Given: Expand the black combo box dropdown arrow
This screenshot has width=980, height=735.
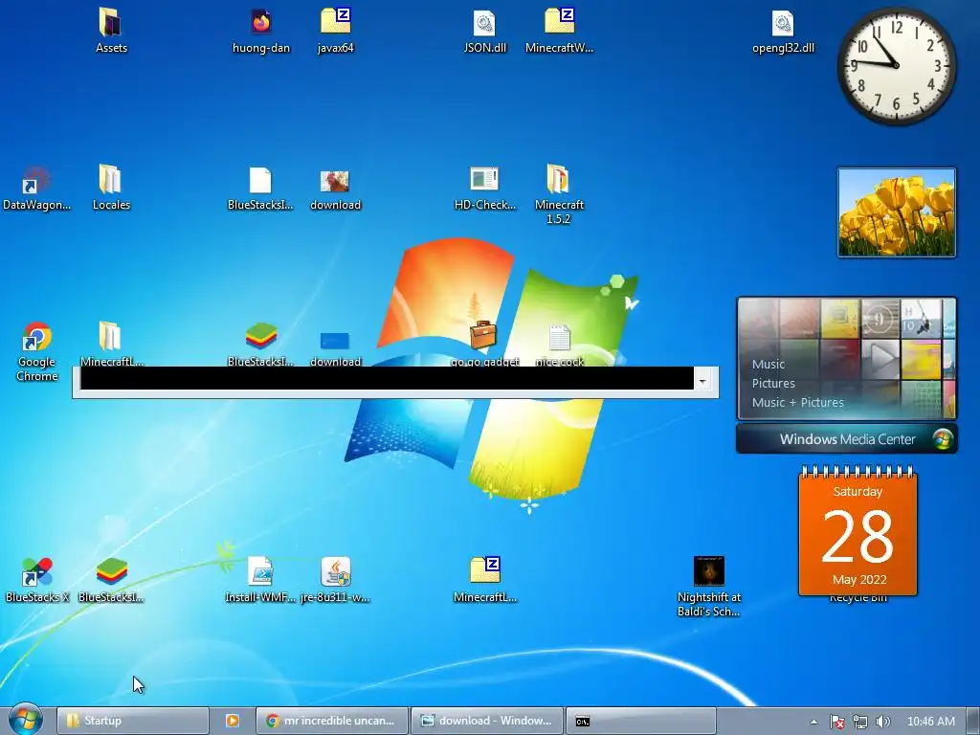Looking at the screenshot, I should tap(703, 381).
